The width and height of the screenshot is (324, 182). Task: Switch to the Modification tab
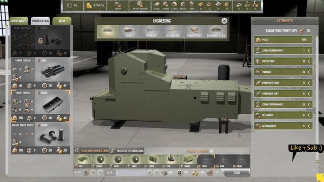(x=40, y=21)
